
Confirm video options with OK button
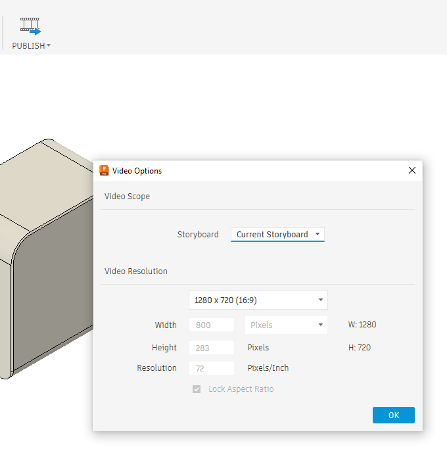pos(394,415)
